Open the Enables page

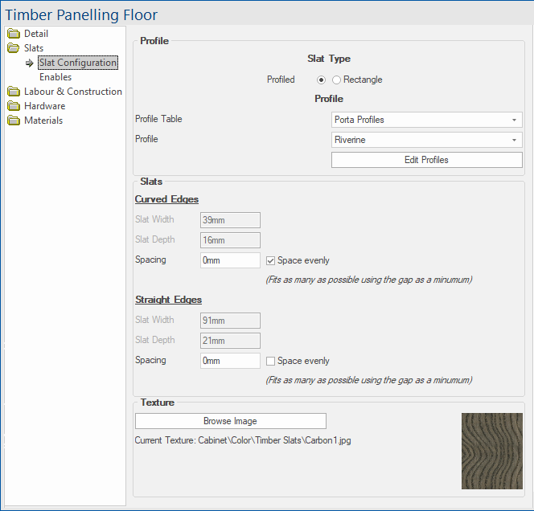[55, 77]
